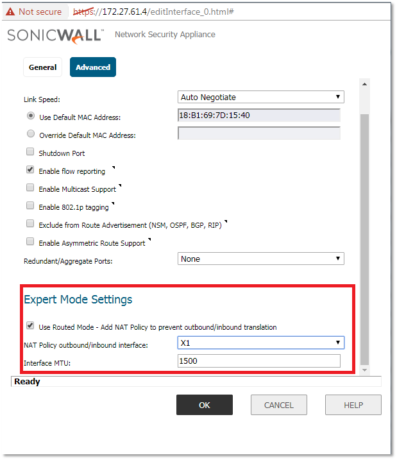Click tooltip marker beside Enable Asymmetric Route Support
The height and width of the screenshot is (460, 397).
(x=149, y=239)
